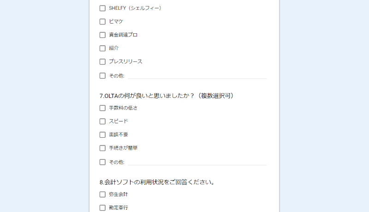Click the 面談不要 label text
369x212 pixels.
(119, 135)
